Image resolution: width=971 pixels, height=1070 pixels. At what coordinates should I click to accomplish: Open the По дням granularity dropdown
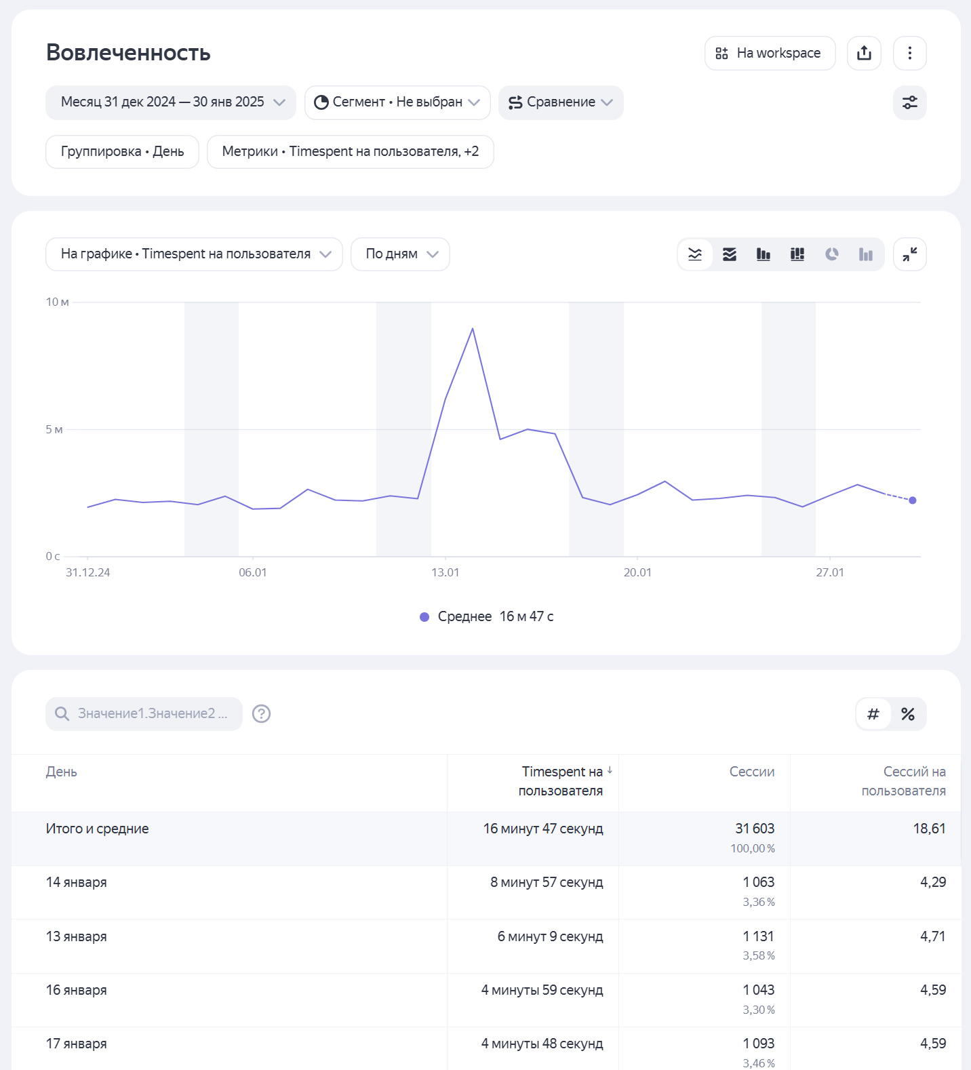click(x=400, y=254)
